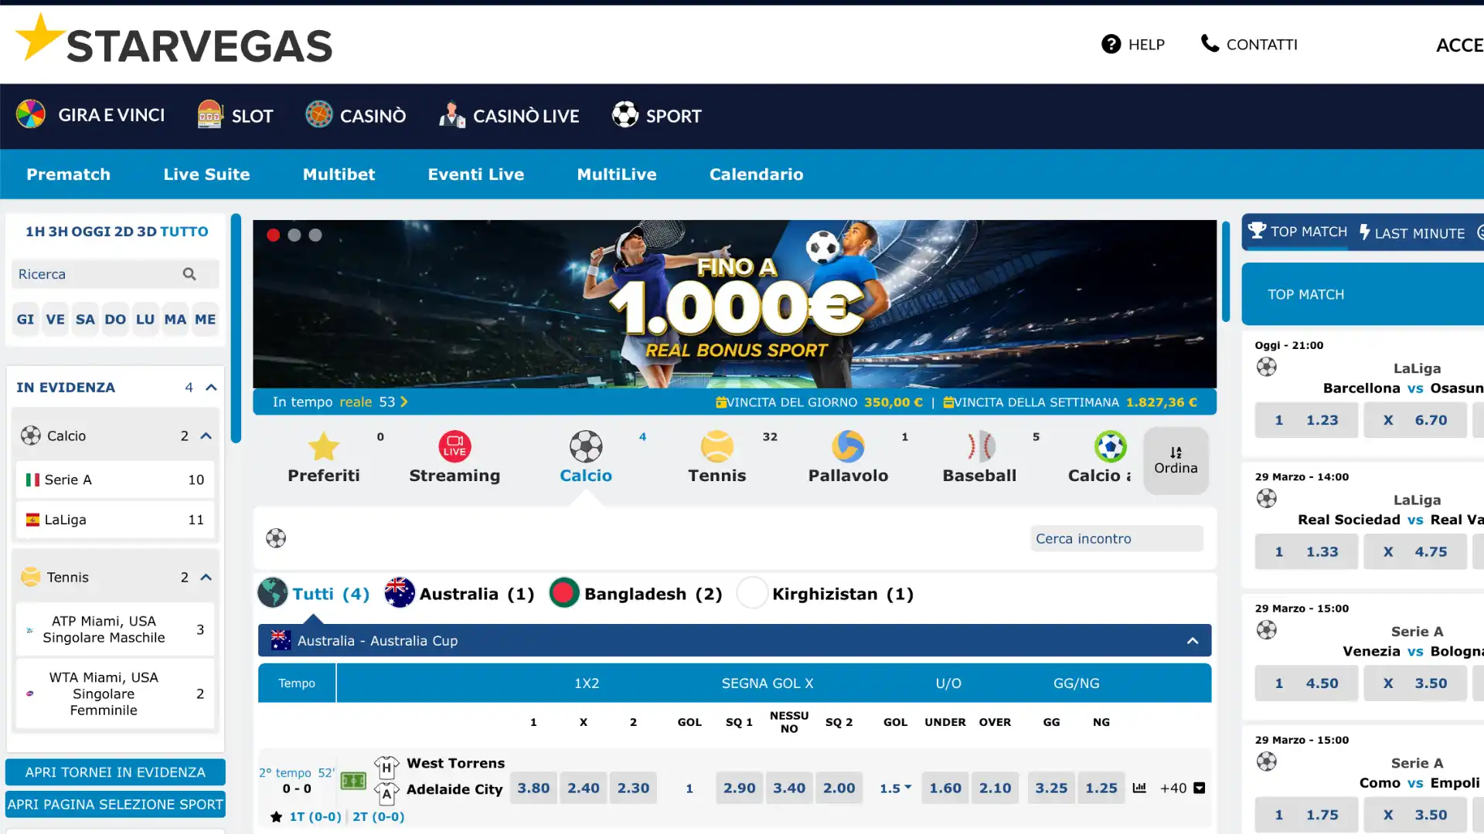1484x834 pixels.
Task: Open the Sport soccer ball icon
Action: [625, 114]
